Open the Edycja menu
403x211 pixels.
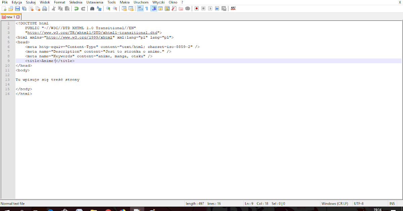(x=17, y=2)
